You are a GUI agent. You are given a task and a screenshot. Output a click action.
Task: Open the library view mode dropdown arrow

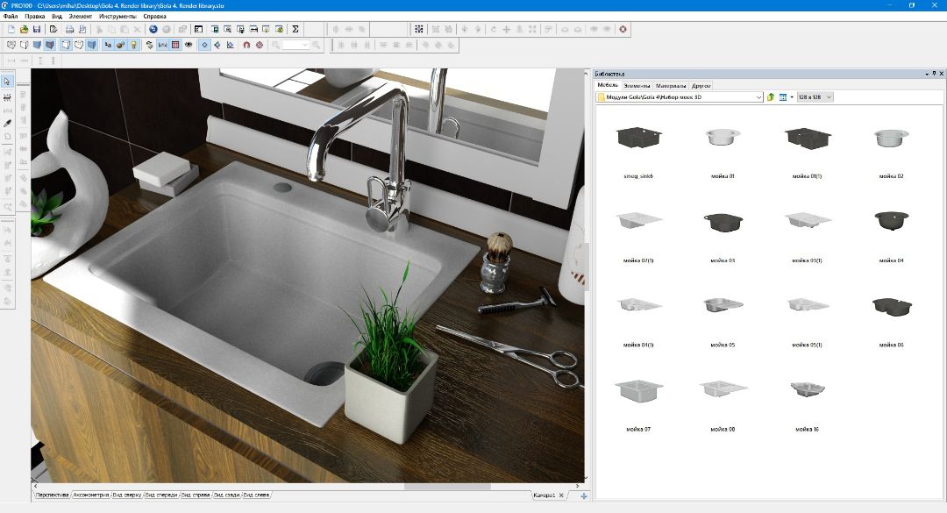pos(791,97)
